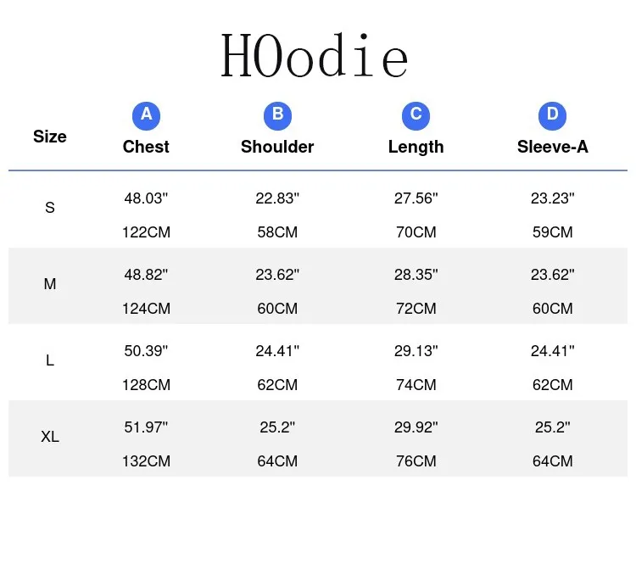Click the Size column header
The height and width of the screenshot is (586, 636).
50,137
